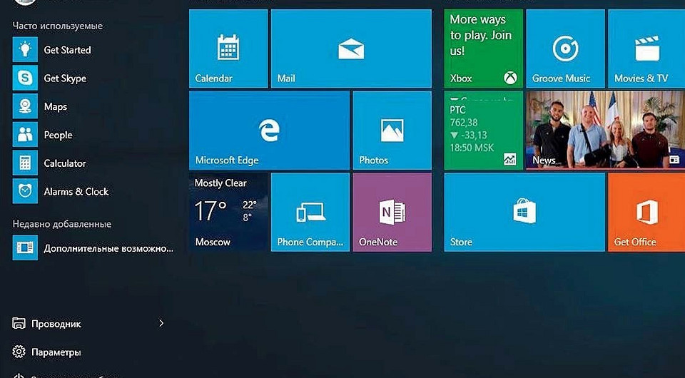Launch the Phone Companion tile

(310, 212)
